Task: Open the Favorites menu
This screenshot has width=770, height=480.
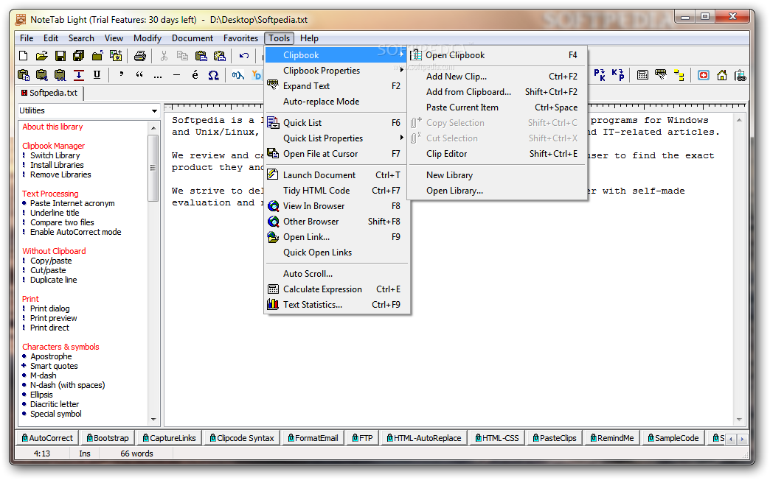Action: click(240, 38)
